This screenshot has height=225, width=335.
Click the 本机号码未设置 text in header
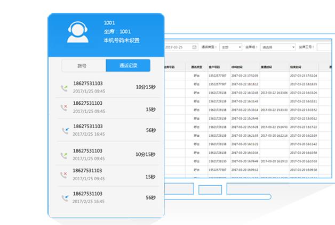(122, 40)
